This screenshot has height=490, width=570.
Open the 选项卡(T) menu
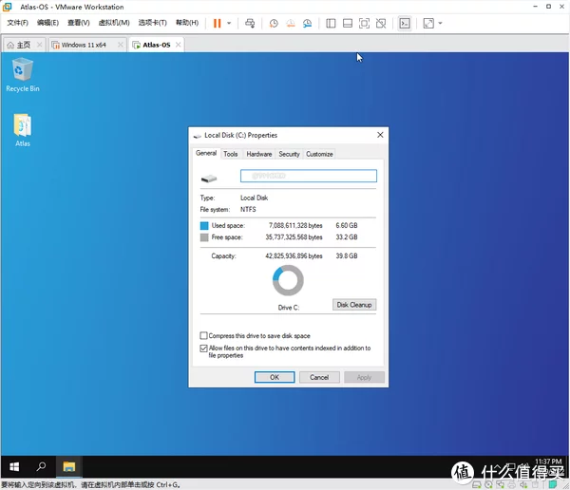152,23
